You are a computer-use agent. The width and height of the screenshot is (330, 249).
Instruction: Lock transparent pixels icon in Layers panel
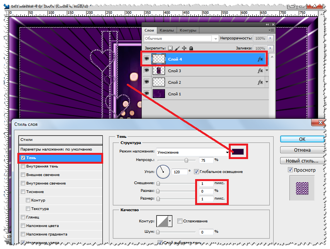tap(170, 48)
